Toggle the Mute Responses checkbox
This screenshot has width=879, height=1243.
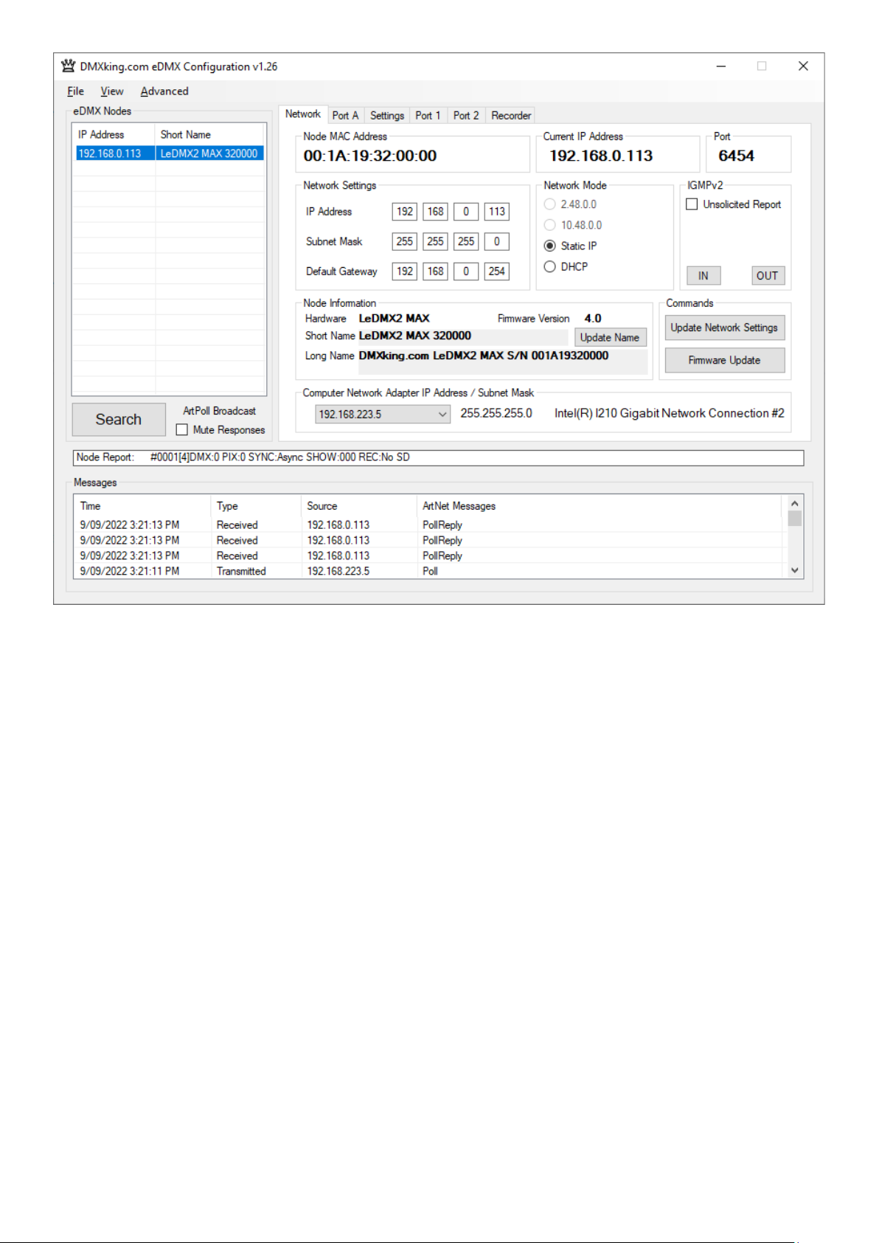tap(182, 430)
